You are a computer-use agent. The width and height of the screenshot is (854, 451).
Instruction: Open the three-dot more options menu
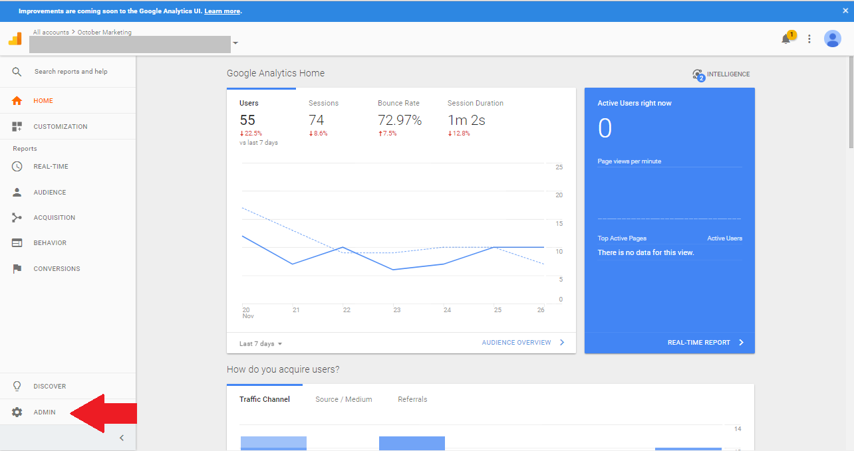(809, 39)
